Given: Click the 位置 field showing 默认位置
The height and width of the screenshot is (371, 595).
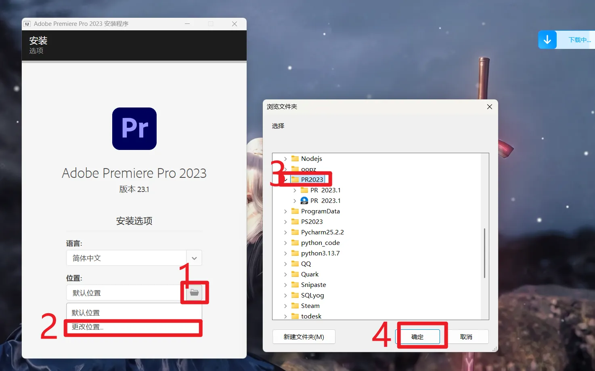Looking at the screenshot, I should point(126,293).
